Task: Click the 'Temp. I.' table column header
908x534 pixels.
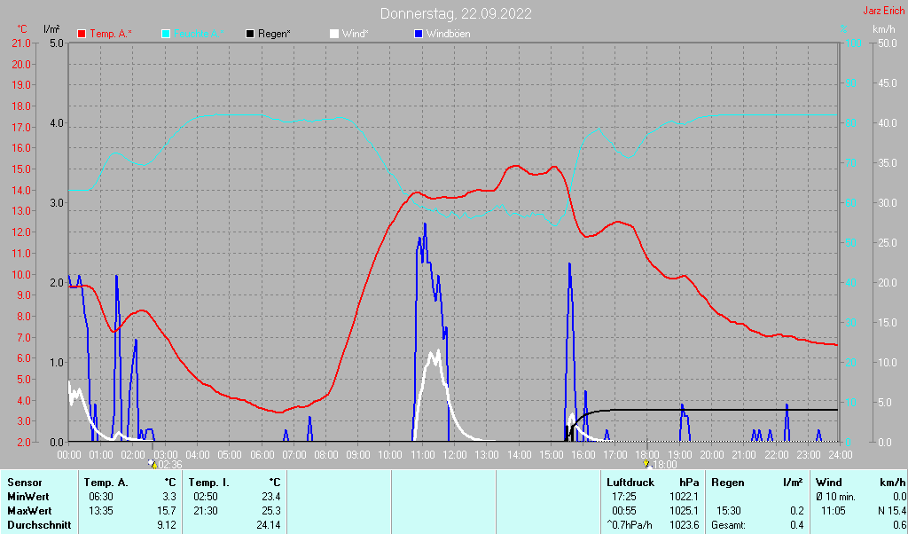Action: click(209, 483)
